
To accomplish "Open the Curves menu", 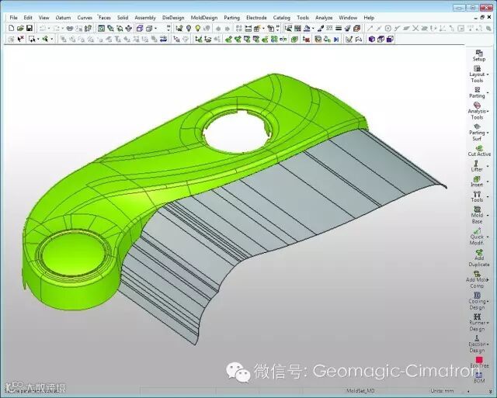I will (85, 18).
